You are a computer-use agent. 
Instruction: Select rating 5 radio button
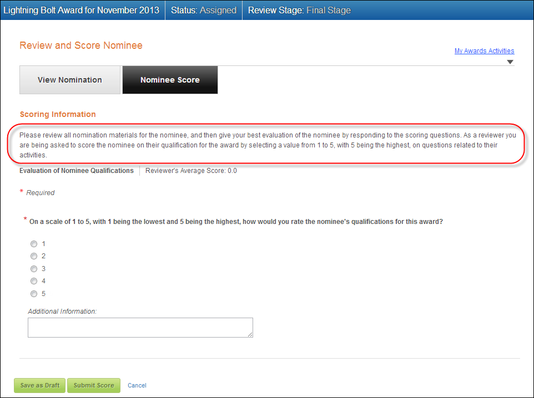(x=34, y=294)
